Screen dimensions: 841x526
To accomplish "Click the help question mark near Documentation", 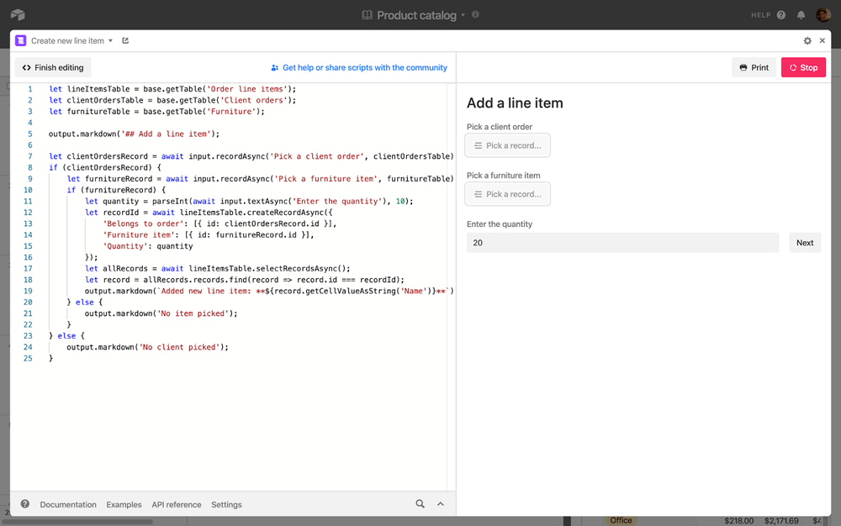I will point(24,503).
